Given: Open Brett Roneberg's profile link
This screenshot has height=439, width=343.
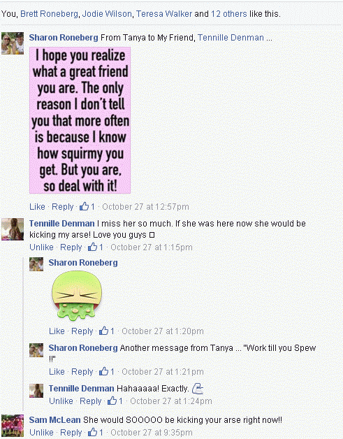Looking at the screenshot, I should tap(49, 14).
